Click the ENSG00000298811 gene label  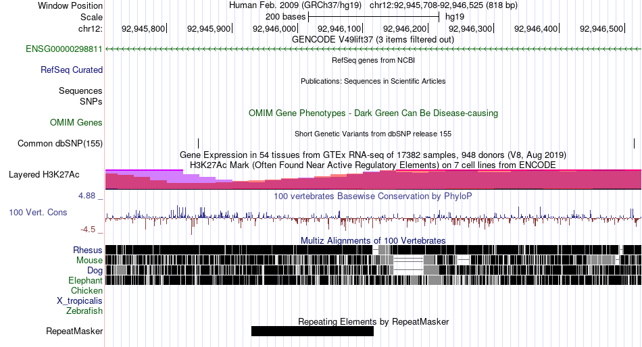[x=64, y=49]
